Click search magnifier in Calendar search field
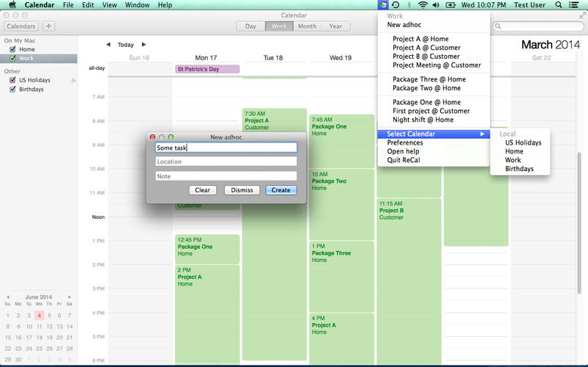Image resolution: width=588 pixels, height=367 pixels. pos(498,26)
